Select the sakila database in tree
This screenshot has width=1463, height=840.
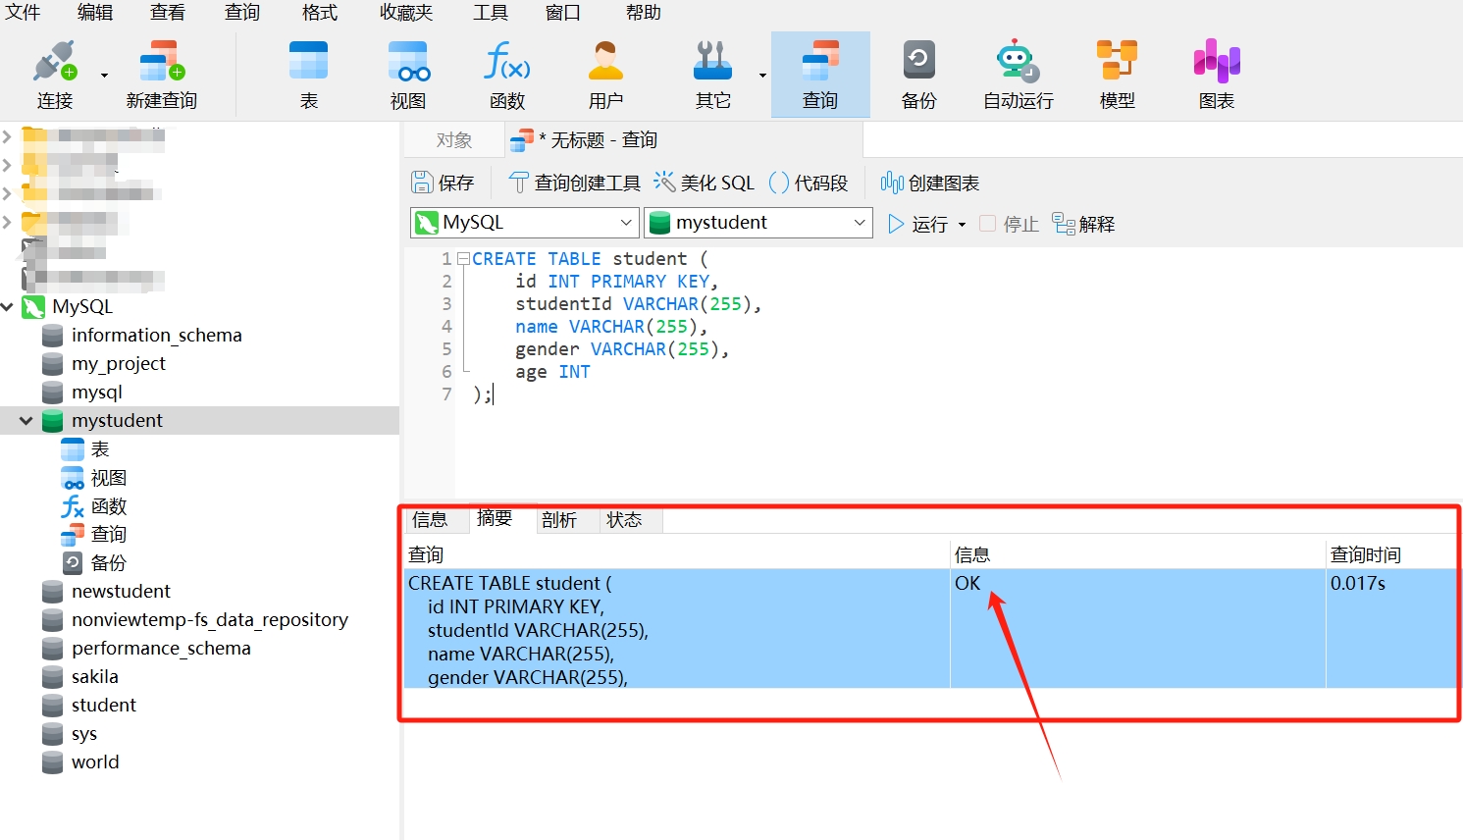pyautogui.click(x=94, y=677)
